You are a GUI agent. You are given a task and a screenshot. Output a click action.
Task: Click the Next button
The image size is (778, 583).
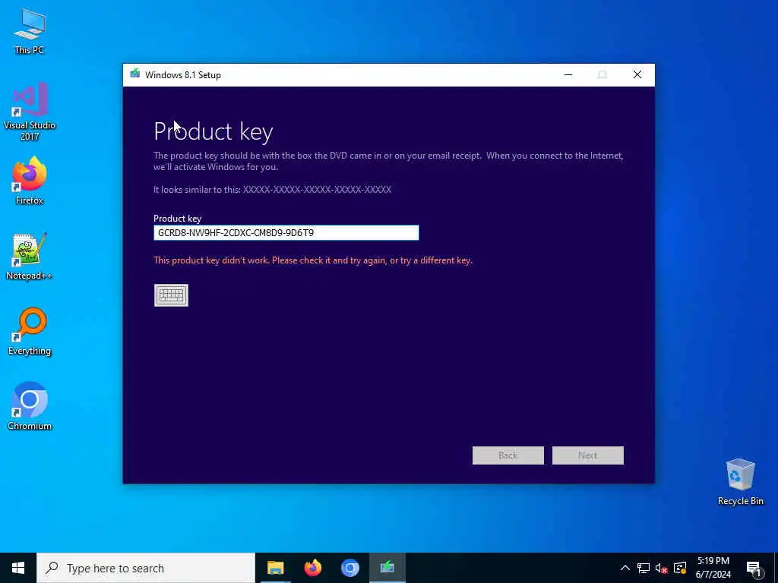tap(588, 455)
